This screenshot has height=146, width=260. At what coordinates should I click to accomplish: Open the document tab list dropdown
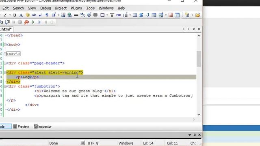[194, 29]
